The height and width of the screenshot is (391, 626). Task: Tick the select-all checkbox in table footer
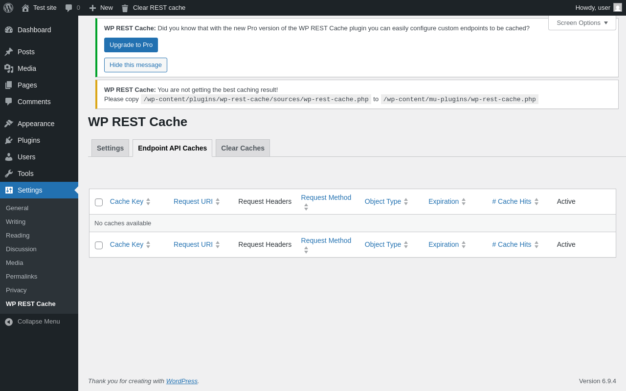pos(99,245)
